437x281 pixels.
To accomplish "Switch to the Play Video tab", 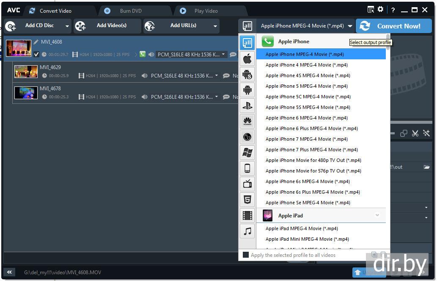I will 206,11.
